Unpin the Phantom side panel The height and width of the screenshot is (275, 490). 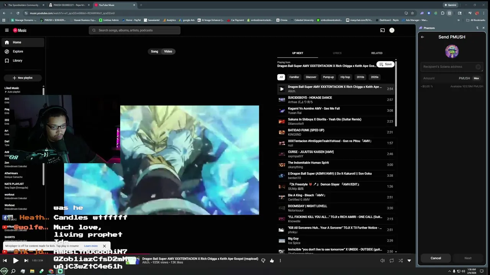(477, 28)
